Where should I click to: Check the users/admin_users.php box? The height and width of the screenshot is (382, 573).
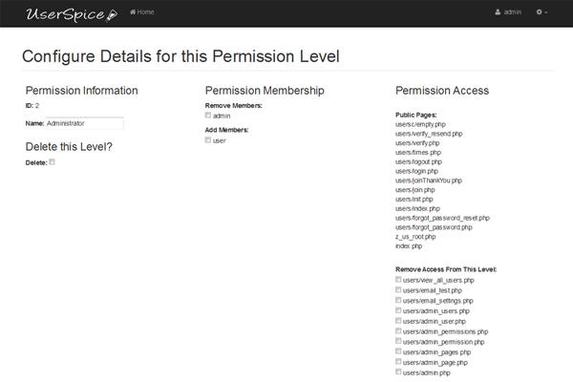[x=398, y=310]
